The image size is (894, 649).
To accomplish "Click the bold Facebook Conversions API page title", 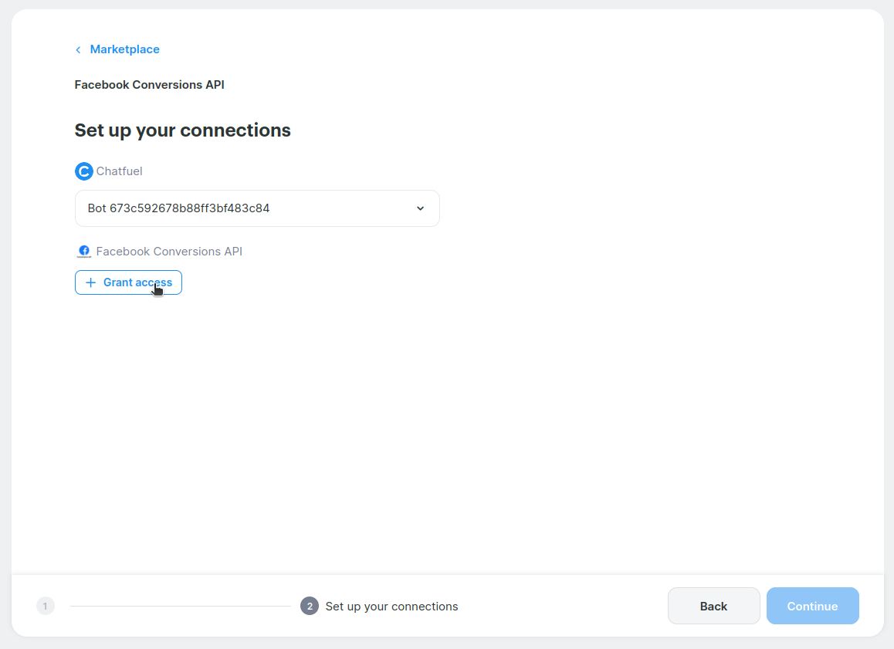I will click(149, 85).
